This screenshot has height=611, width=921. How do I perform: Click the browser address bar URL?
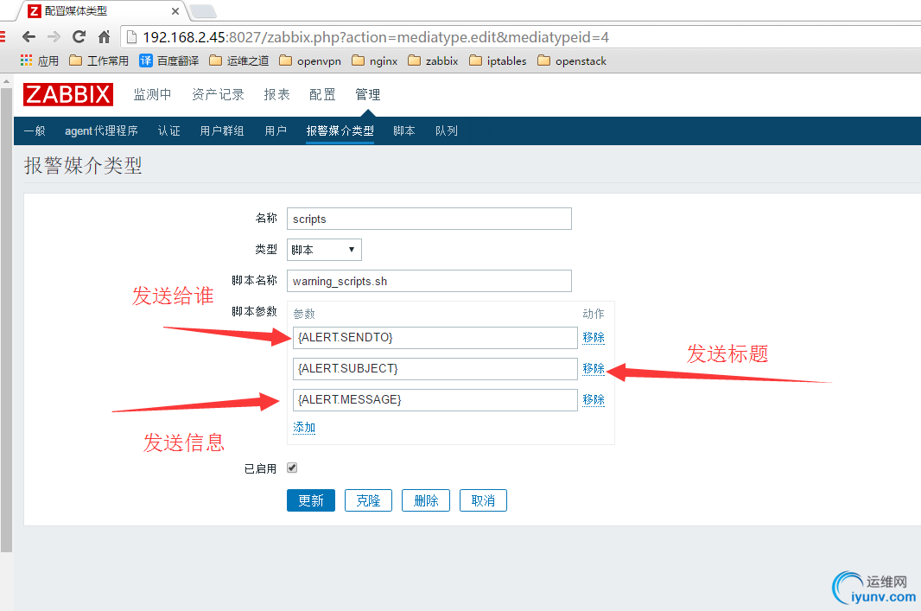coord(376,37)
